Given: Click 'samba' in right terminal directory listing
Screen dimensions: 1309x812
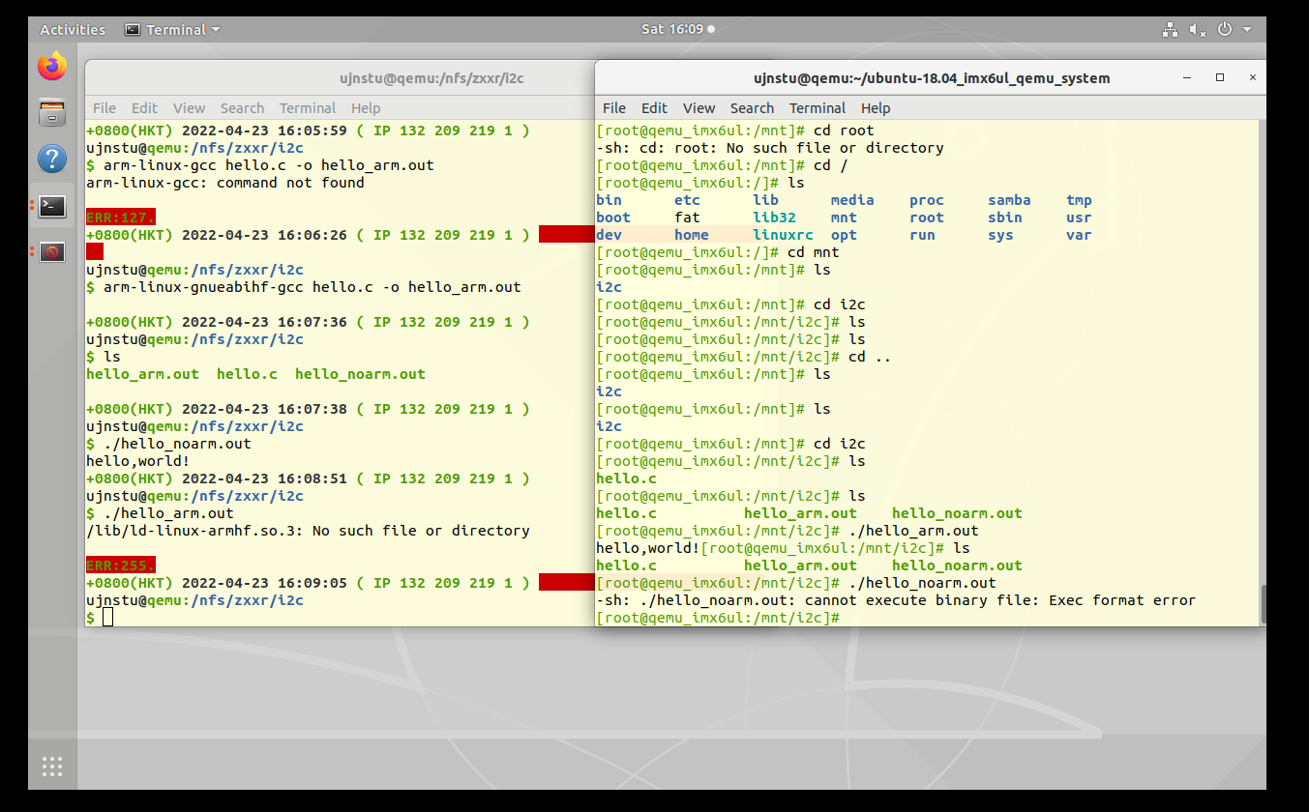Looking at the screenshot, I should tap(1009, 200).
